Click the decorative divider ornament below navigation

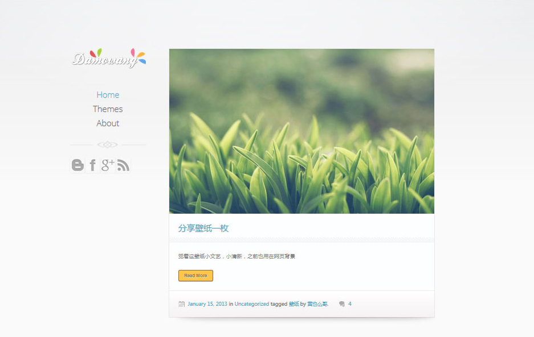click(x=108, y=144)
